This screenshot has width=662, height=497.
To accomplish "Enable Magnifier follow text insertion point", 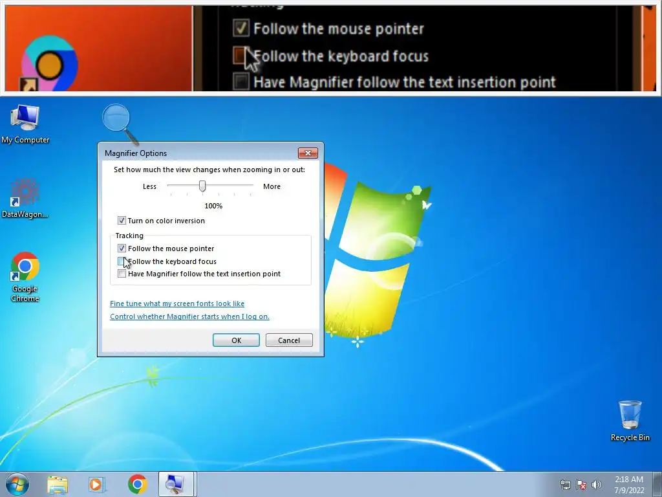I will pos(122,274).
